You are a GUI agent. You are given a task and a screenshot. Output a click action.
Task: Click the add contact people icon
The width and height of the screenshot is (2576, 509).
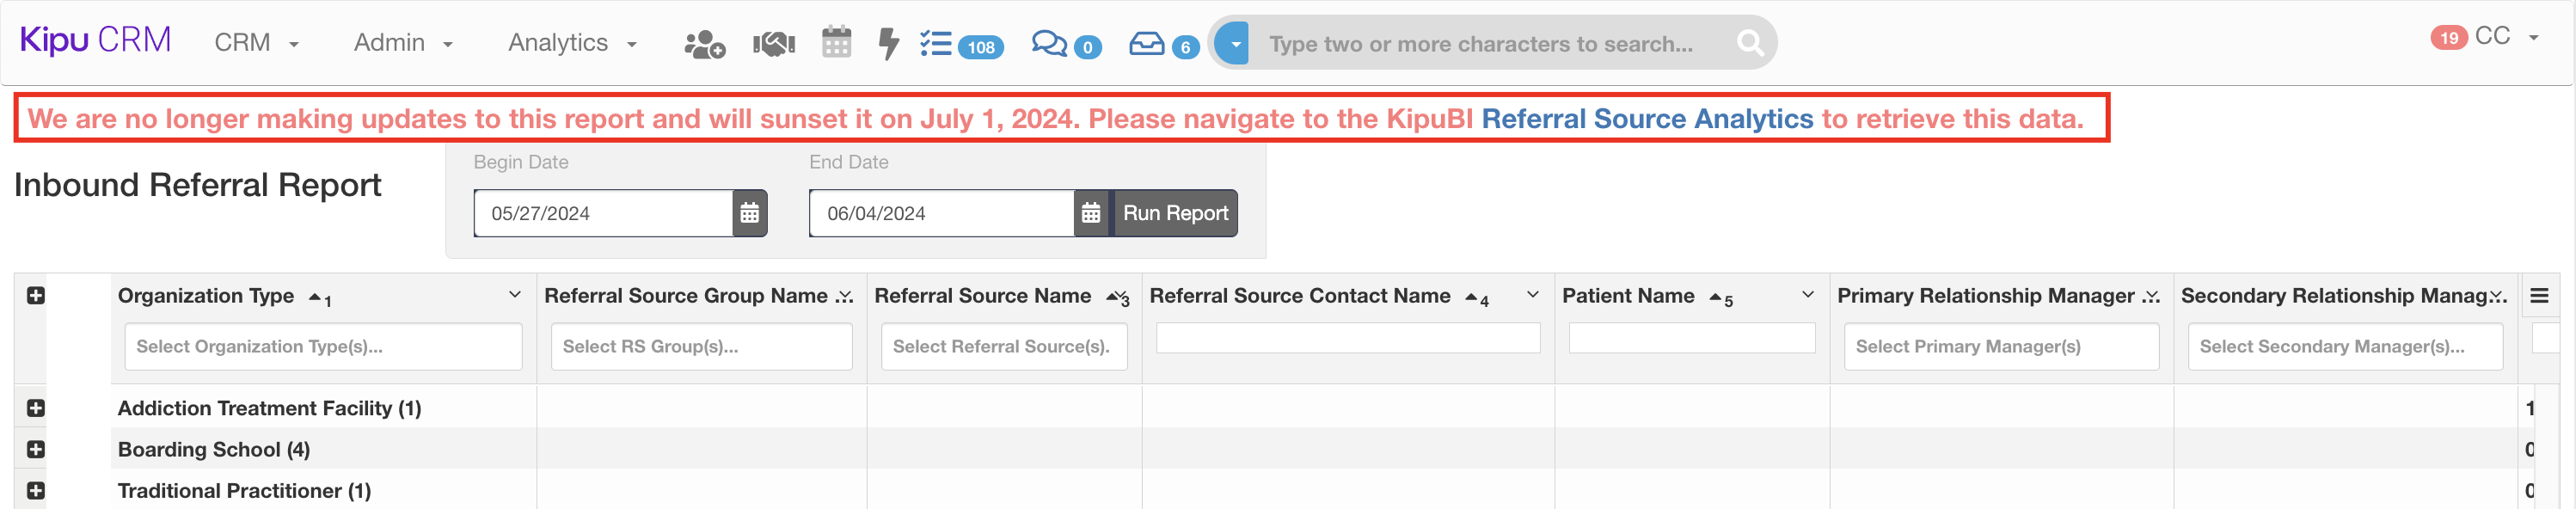pyautogui.click(x=704, y=44)
